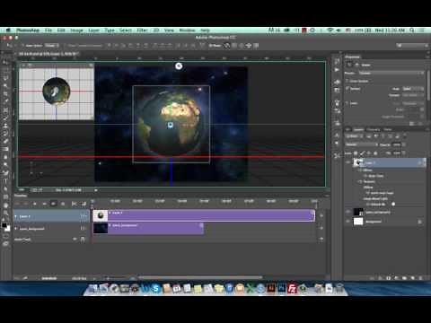Open Skype from the Dock
Image resolution: width=431 pixels, height=323 pixels.
click(x=155, y=288)
